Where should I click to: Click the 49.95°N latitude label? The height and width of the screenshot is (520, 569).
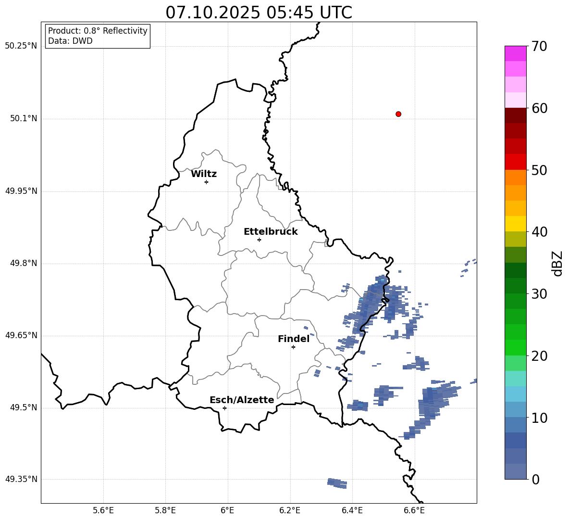tap(21, 191)
